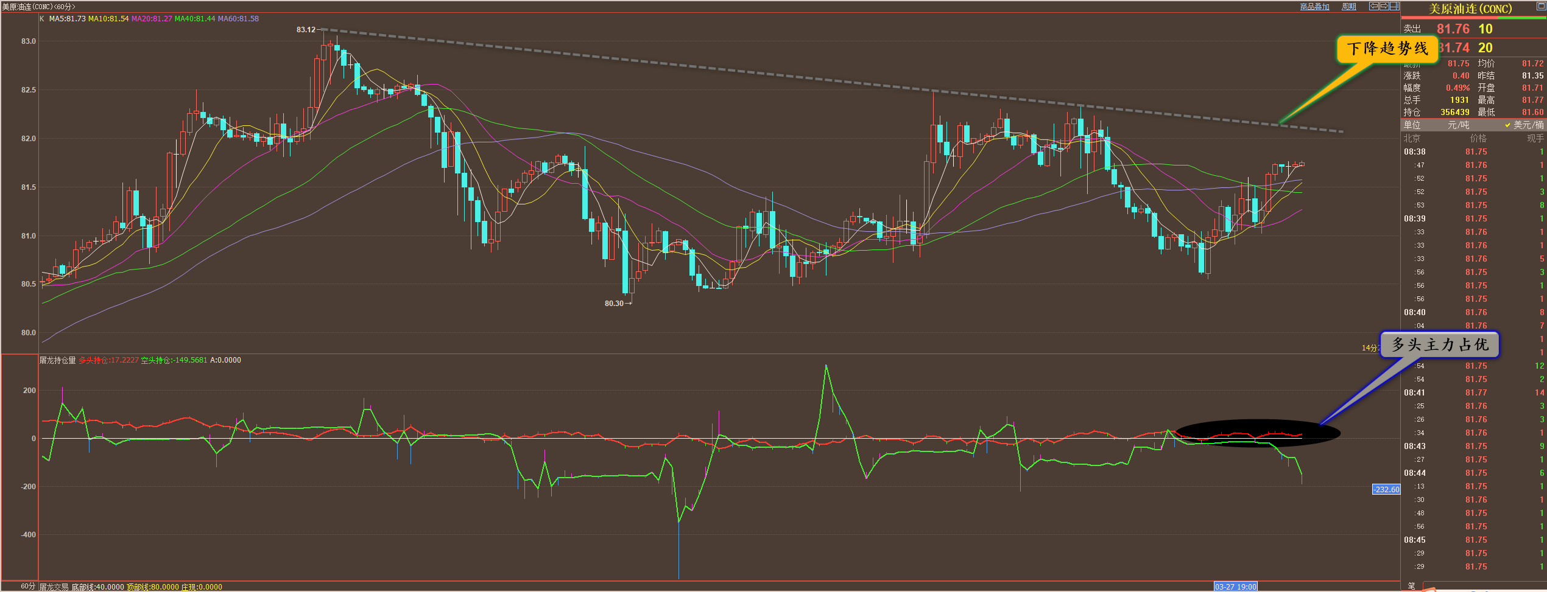
Task: Click the MA20:81.27 moving average label
Action: tap(152, 19)
